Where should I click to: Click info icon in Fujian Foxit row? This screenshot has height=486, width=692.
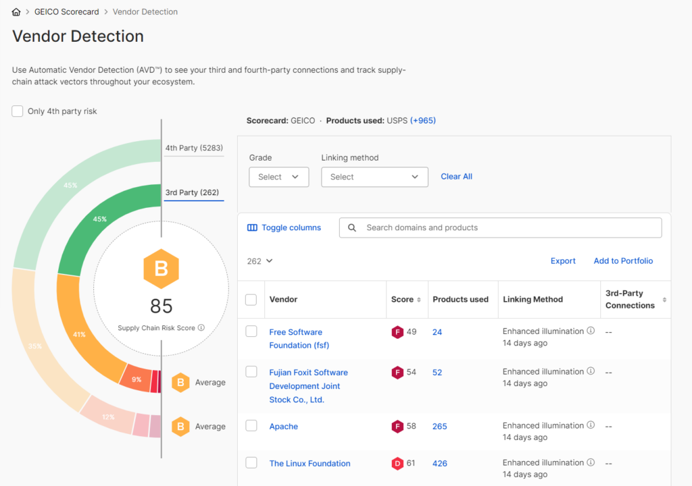[x=591, y=371]
